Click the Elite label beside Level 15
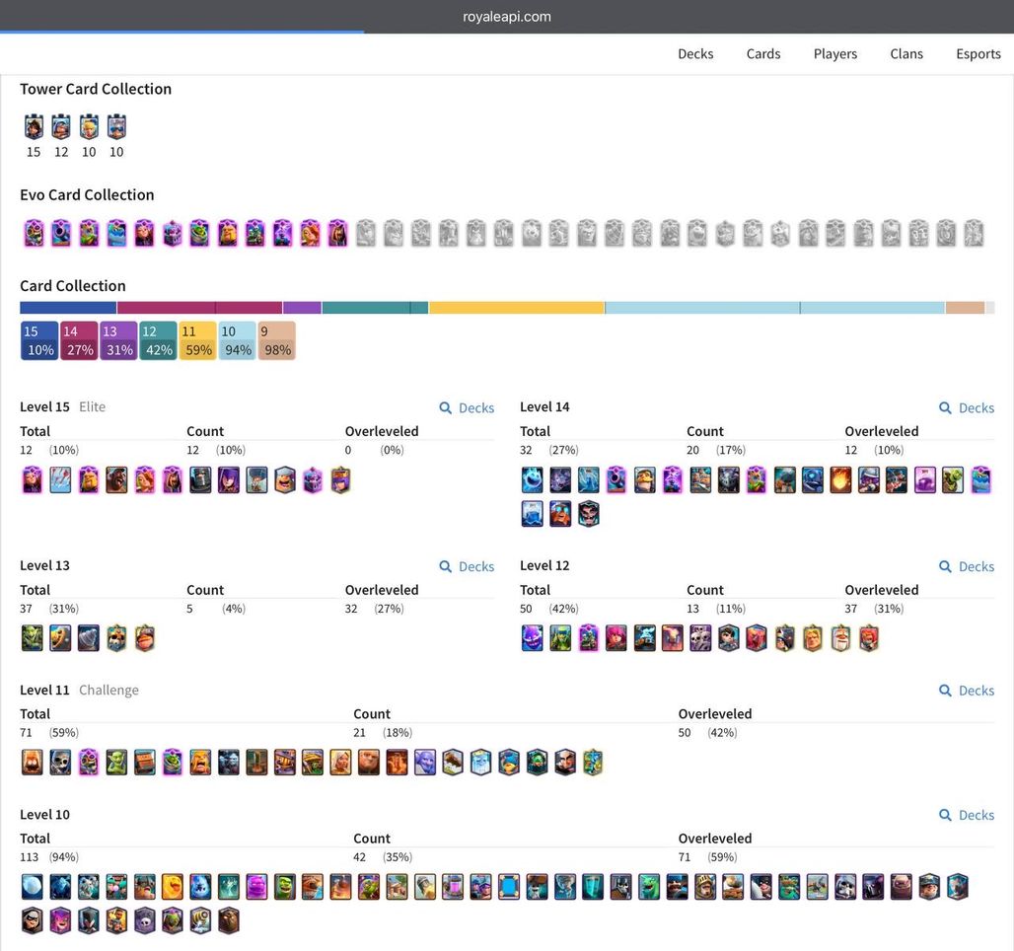Image resolution: width=1014 pixels, height=951 pixels. point(92,406)
